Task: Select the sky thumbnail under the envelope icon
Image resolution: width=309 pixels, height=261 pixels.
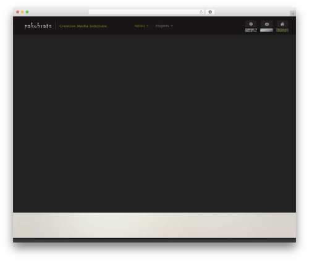Action: pyautogui.click(x=266, y=30)
